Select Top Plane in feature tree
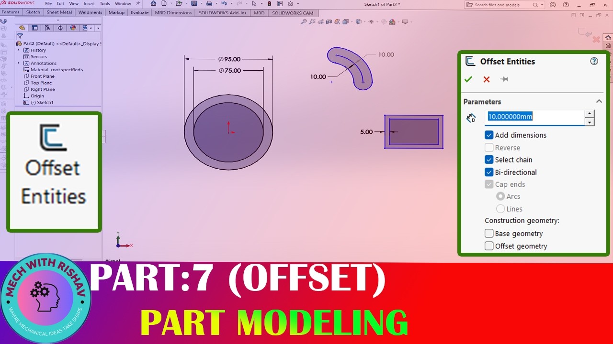This screenshot has height=344, width=613. (x=41, y=83)
